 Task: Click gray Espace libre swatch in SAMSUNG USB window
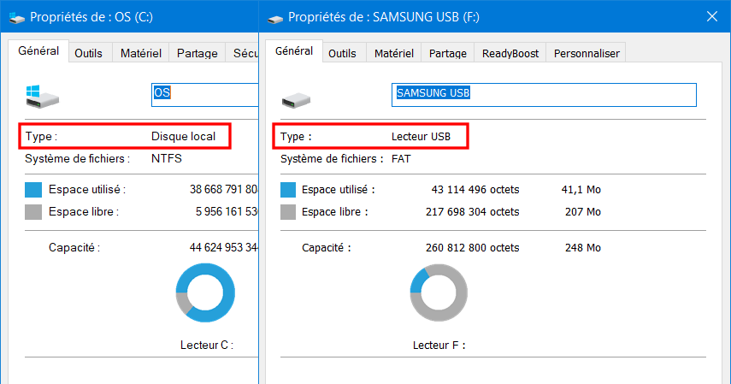tap(288, 212)
